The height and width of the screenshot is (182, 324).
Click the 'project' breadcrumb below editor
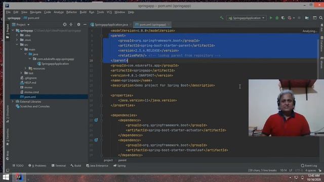(x=108, y=160)
